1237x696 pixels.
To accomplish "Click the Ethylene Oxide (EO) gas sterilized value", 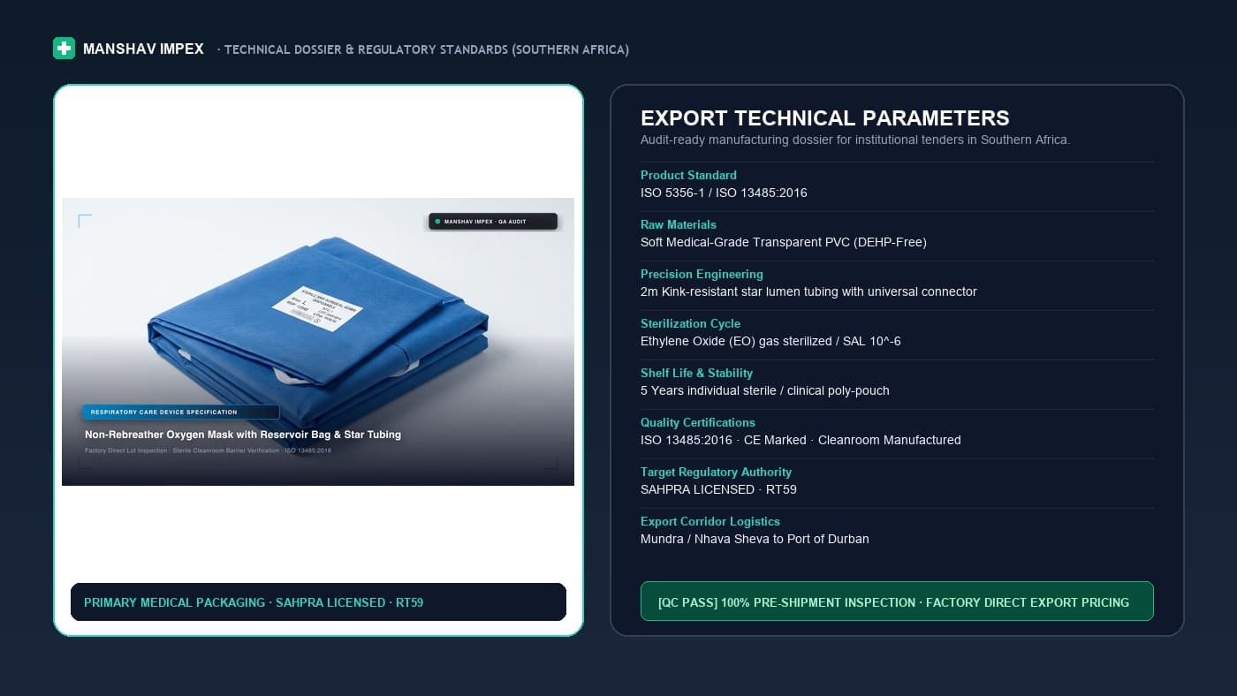I will 770,341.
